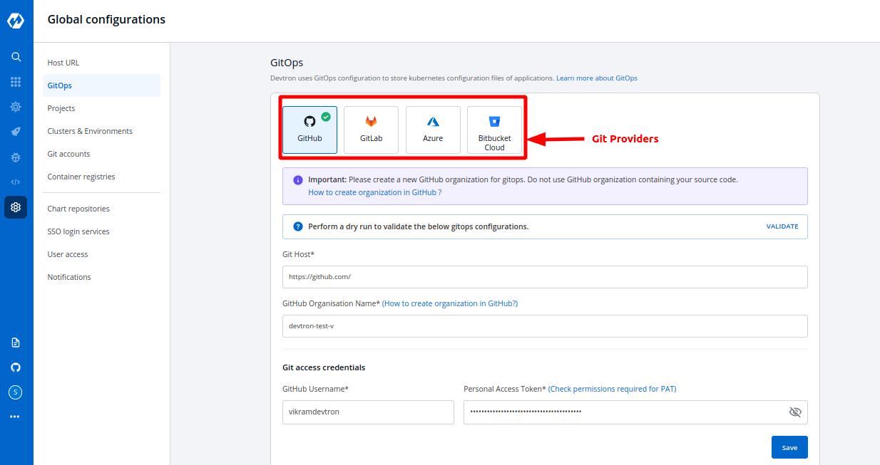Select the global configurations gear icon
The height and width of the screenshot is (465, 880).
click(x=16, y=207)
